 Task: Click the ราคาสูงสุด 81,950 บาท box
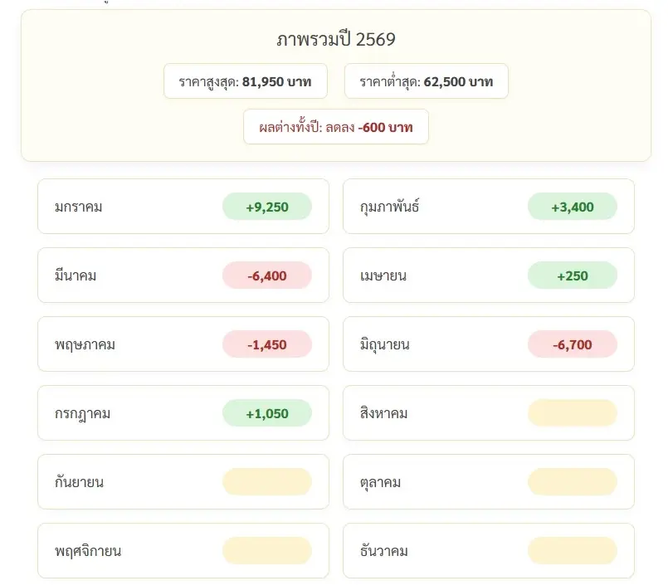point(246,81)
